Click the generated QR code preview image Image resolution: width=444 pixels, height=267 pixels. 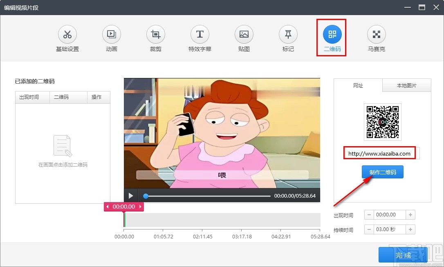coord(383,122)
